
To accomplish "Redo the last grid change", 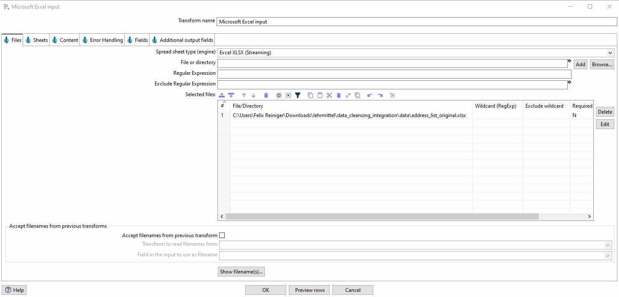I will click(x=380, y=95).
